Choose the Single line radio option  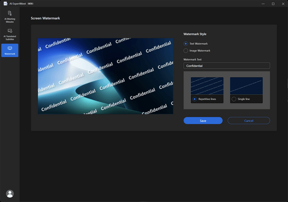(x=234, y=99)
